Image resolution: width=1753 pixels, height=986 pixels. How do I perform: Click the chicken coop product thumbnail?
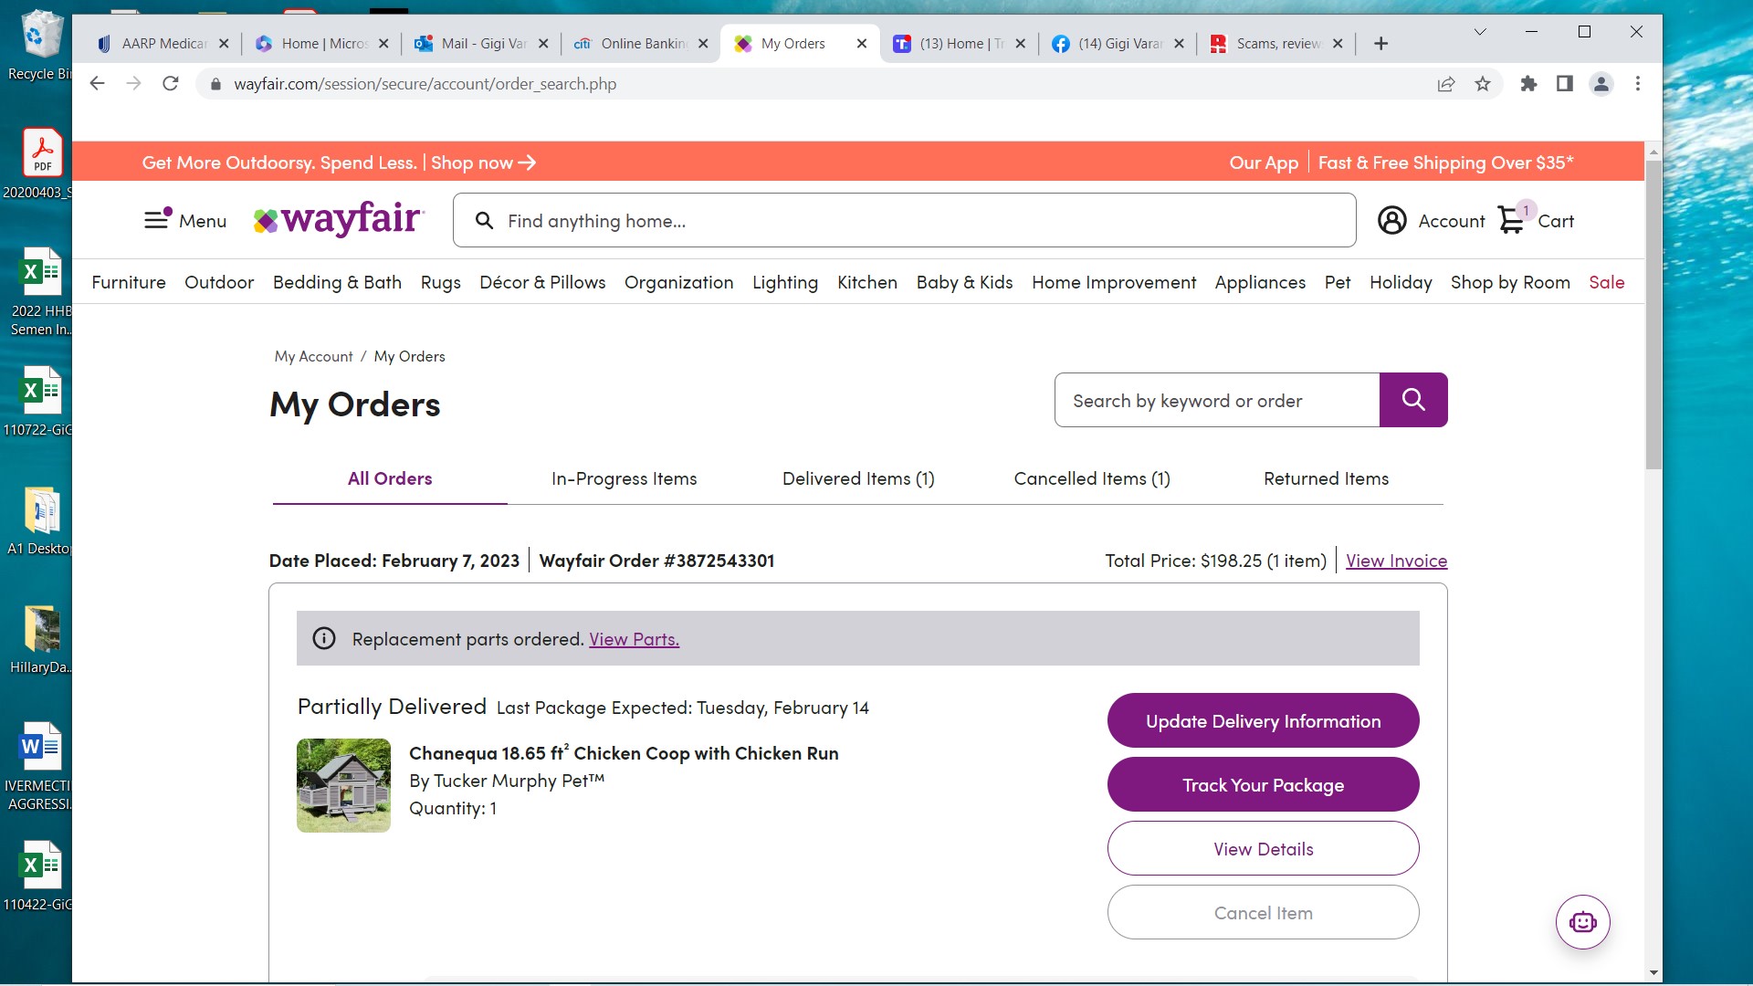click(x=343, y=785)
